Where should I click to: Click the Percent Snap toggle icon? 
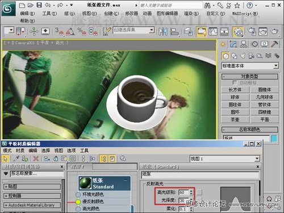point(82,31)
